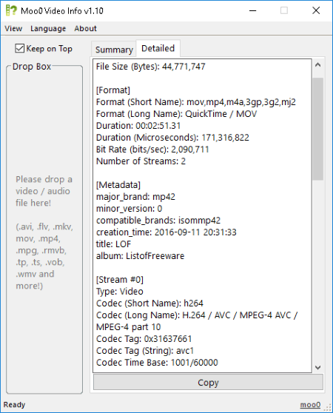Click the scroll down arrow
Viewport: 333px width, 413px height.
pyautogui.click(x=317, y=367)
